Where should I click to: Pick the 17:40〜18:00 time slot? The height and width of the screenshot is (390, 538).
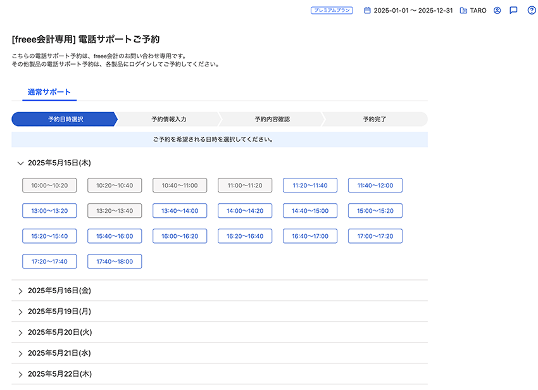(x=115, y=261)
